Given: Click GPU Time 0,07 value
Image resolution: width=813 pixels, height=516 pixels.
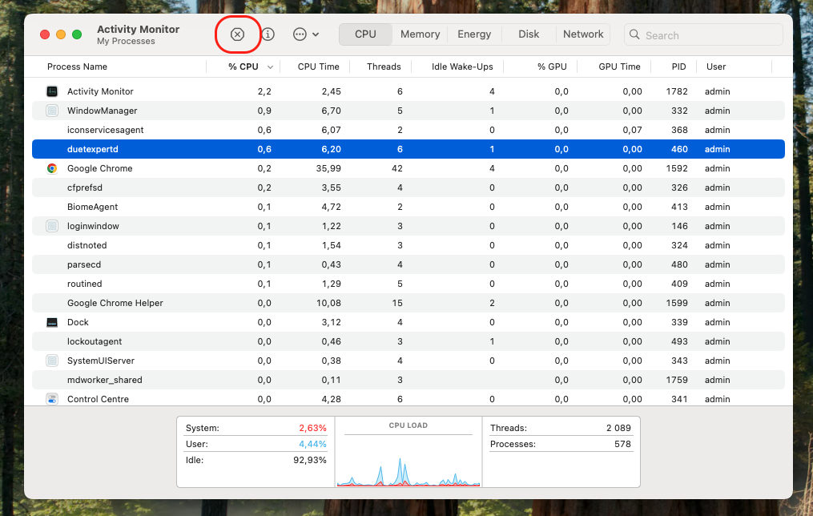Looking at the screenshot, I should [632, 130].
